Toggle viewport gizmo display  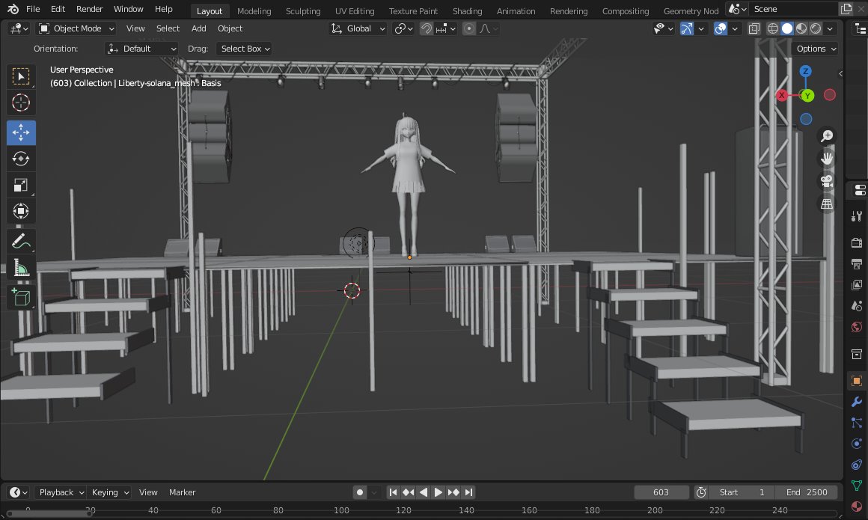point(686,28)
